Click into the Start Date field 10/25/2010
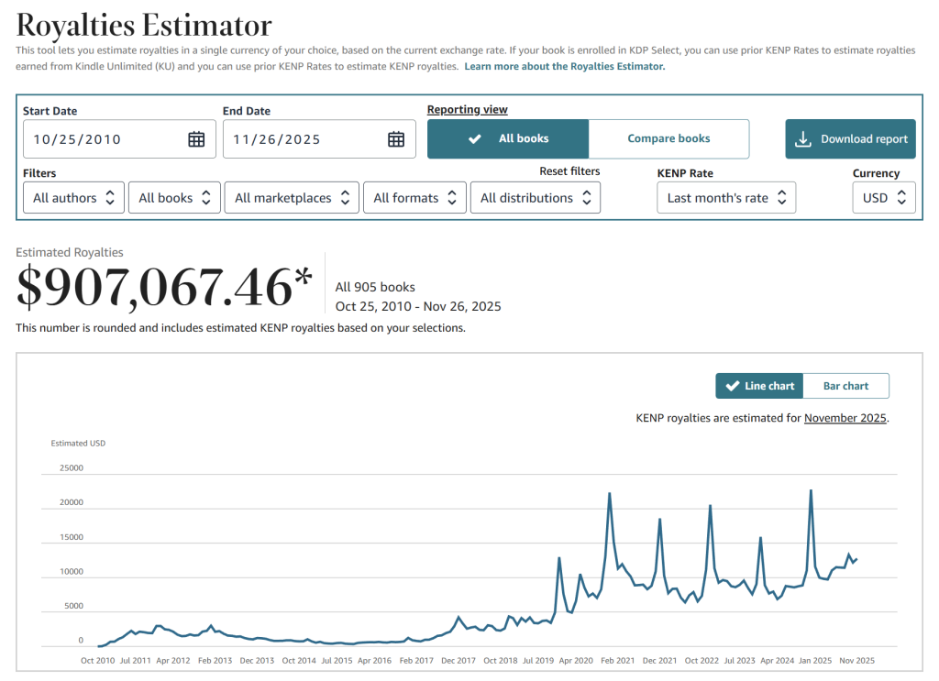The width and height of the screenshot is (939, 681). tap(101, 139)
